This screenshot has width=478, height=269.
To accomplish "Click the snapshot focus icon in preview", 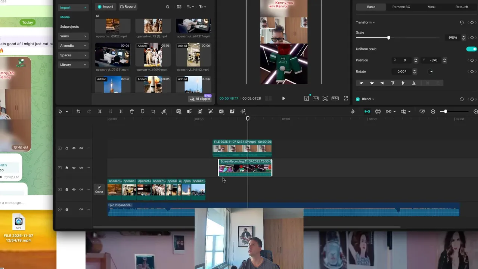I will pyautogui.click(x=325, y=98).
